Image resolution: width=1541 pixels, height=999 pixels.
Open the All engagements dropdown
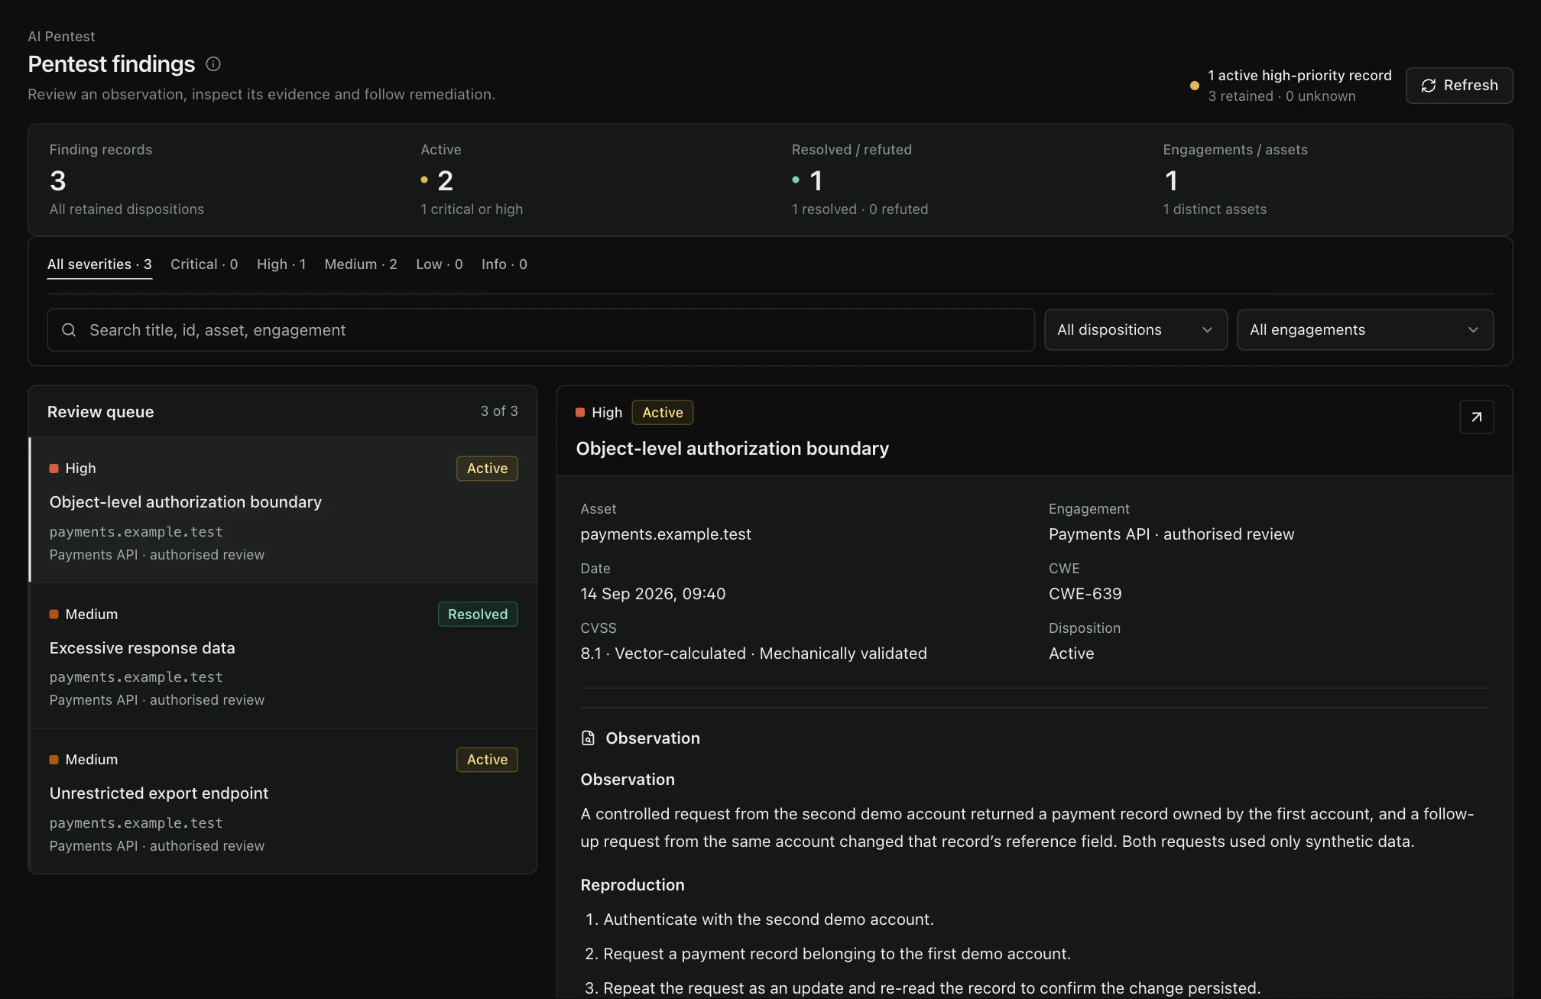pyautogui.click(x=1365, y=330)
